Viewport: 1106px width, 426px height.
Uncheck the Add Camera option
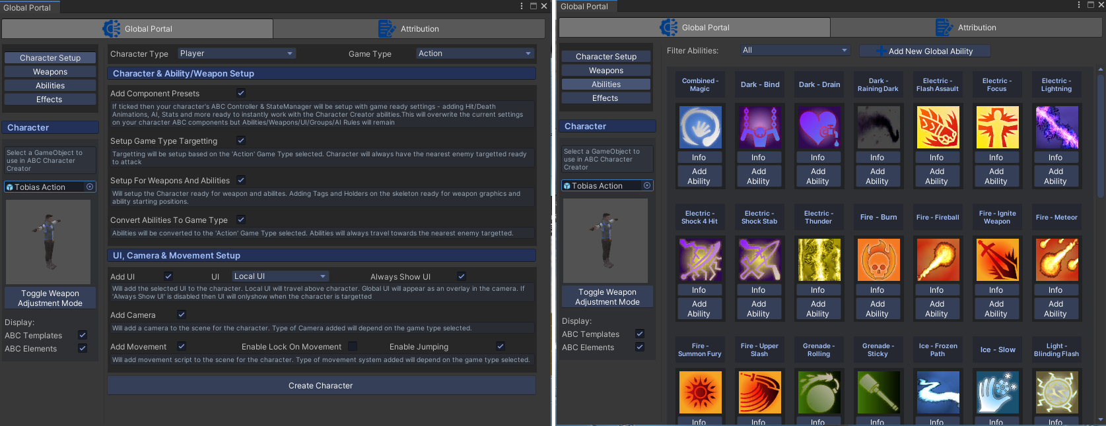click(182, 315)
